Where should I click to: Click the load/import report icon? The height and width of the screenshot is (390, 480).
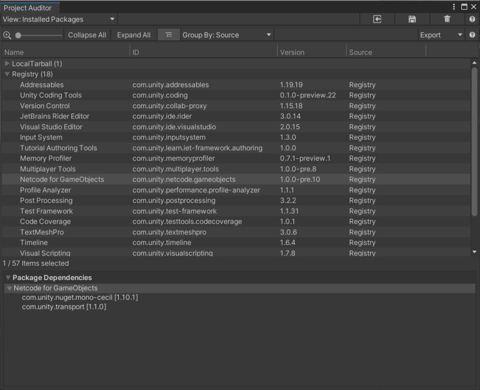pos(377,19)
